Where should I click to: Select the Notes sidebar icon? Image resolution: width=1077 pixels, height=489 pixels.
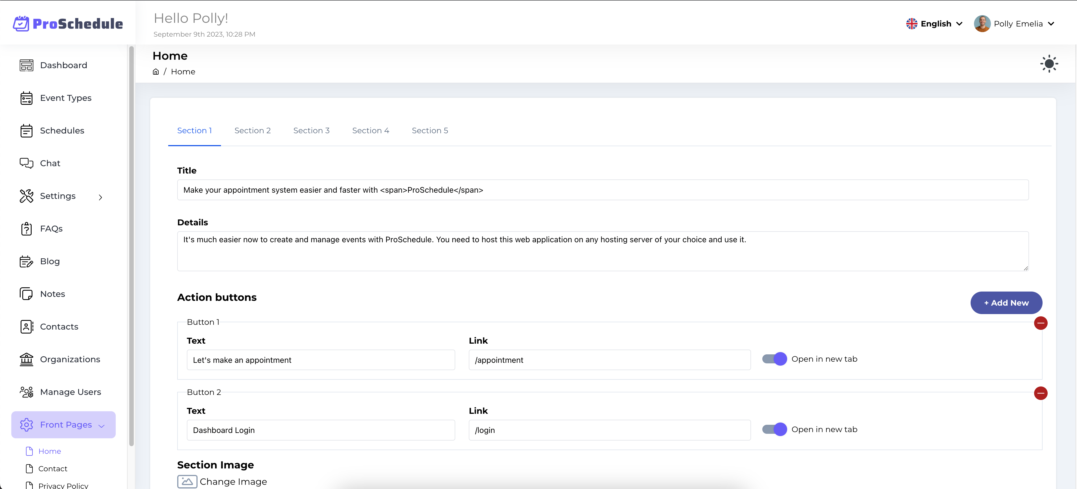click(26, 293)
